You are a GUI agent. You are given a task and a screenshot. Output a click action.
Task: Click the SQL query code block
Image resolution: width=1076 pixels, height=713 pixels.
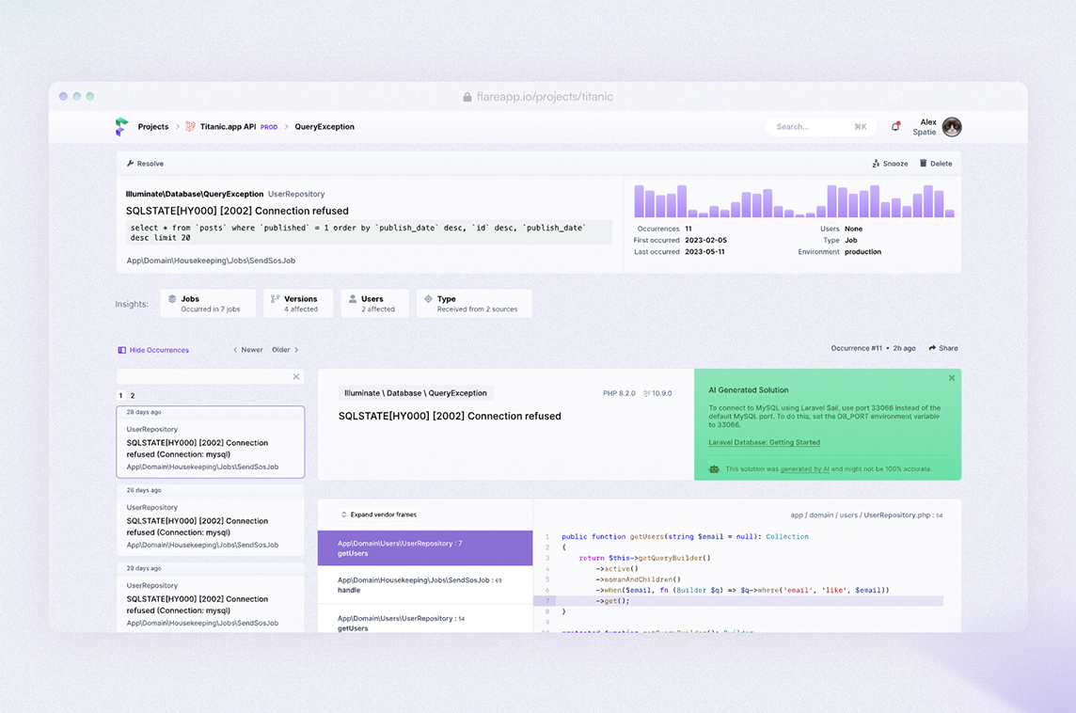click(x=369, y=232)
